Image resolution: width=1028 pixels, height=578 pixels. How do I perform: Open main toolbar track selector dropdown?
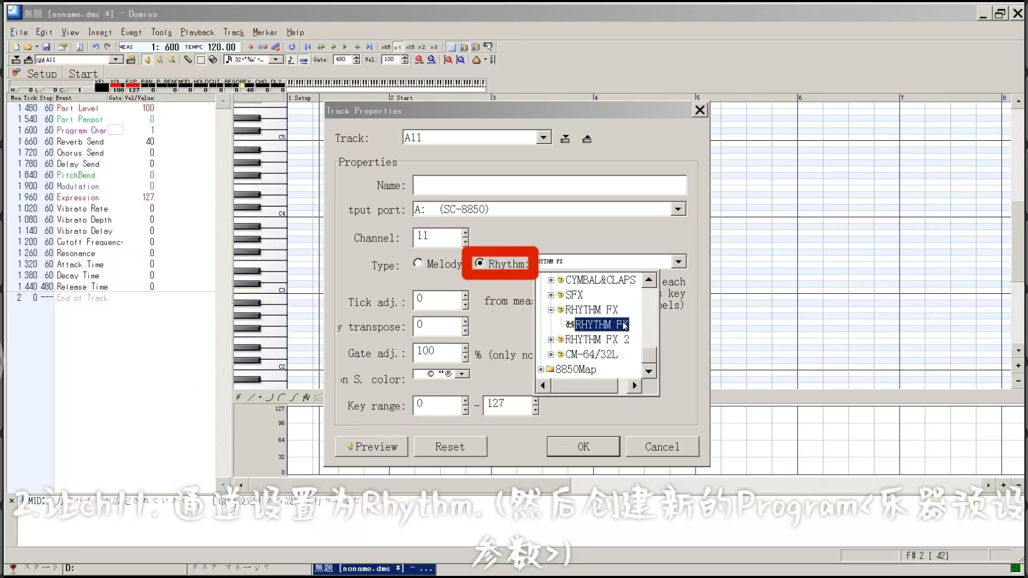[116, 59]
